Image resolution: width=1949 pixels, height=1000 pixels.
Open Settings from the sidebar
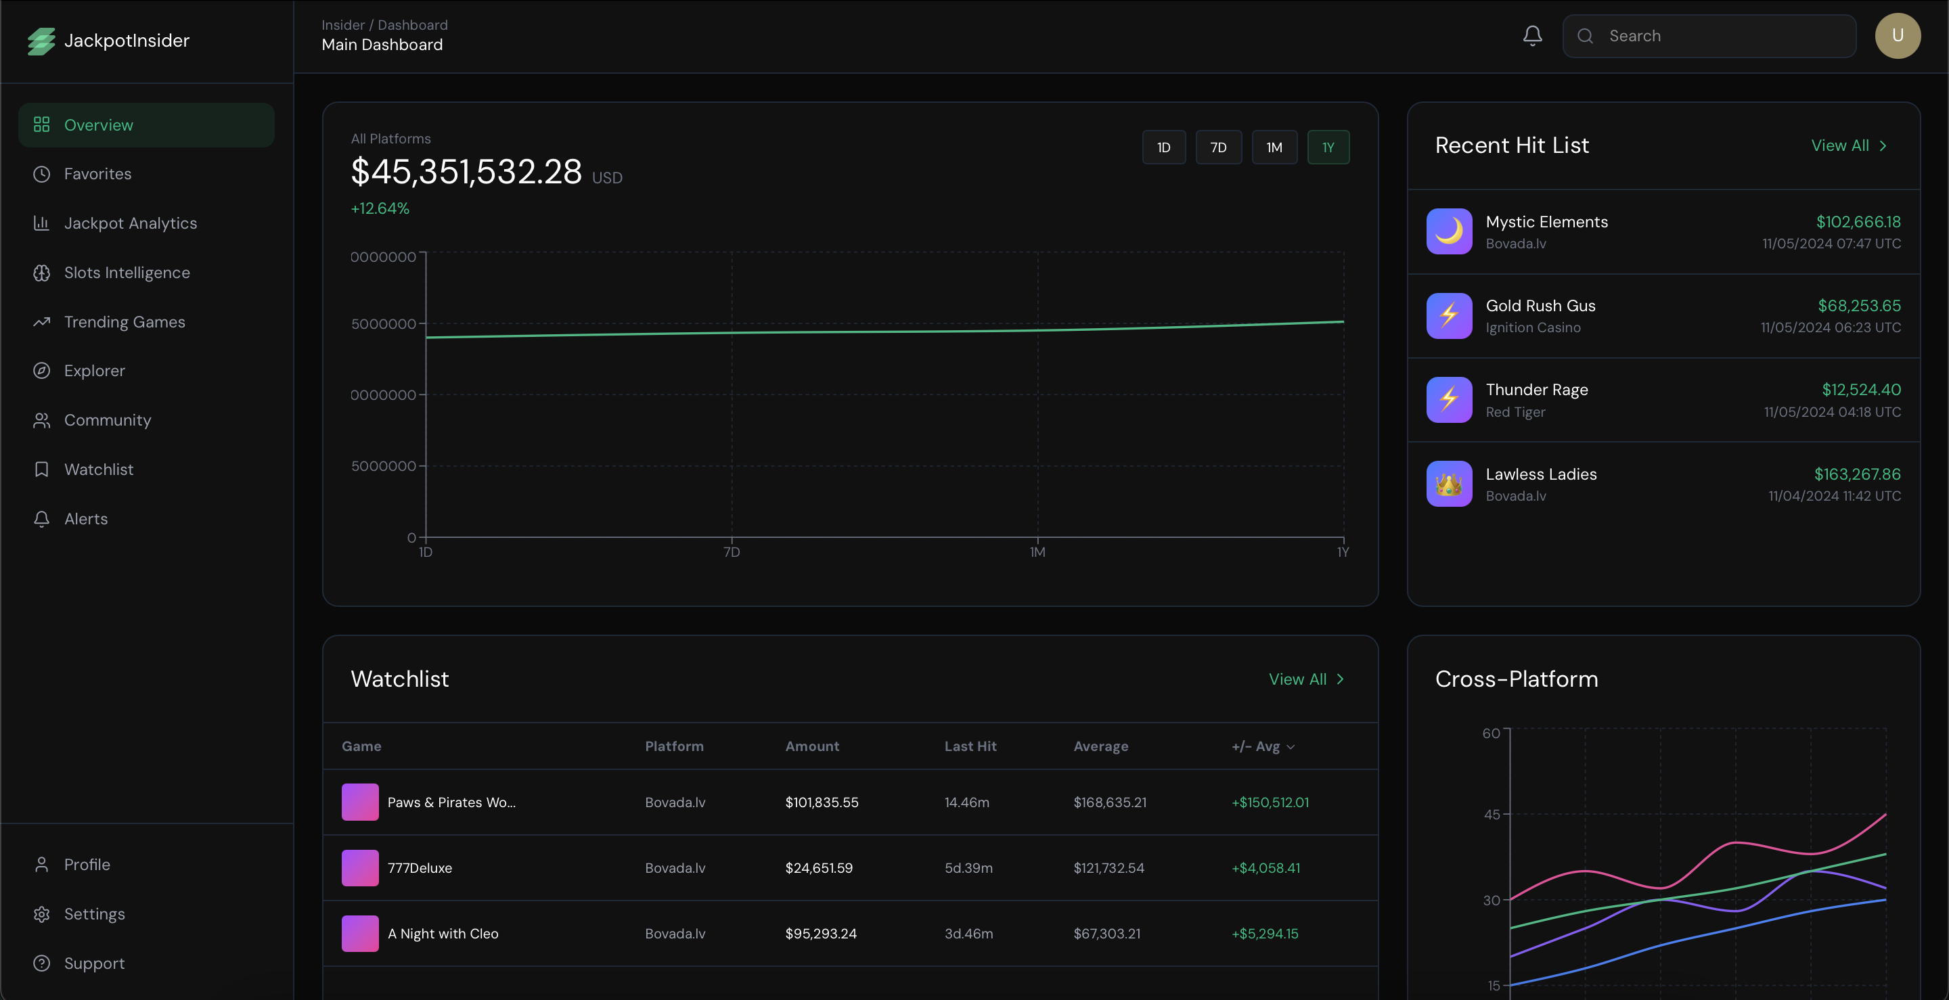pos(94,913)
